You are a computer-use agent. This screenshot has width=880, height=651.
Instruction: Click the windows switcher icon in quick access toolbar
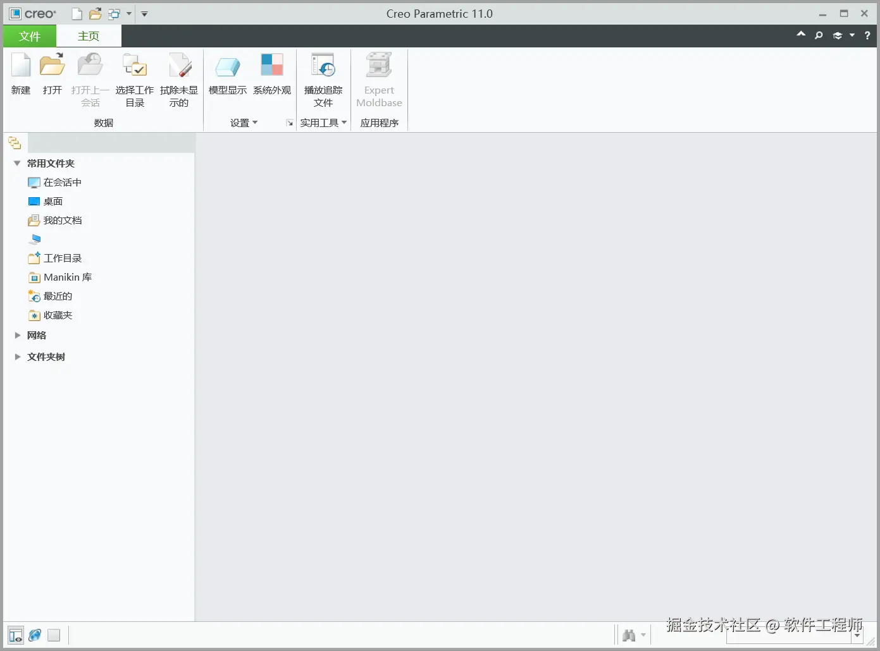pyautogui.click(x=114, y=14)
